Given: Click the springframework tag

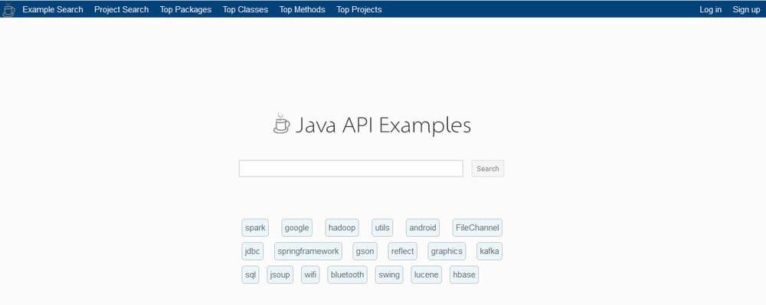Looking at the screenshot, I should pos(308,251).
